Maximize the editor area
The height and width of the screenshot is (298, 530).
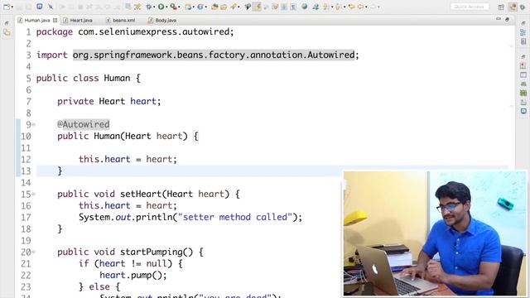click(507, 20)
